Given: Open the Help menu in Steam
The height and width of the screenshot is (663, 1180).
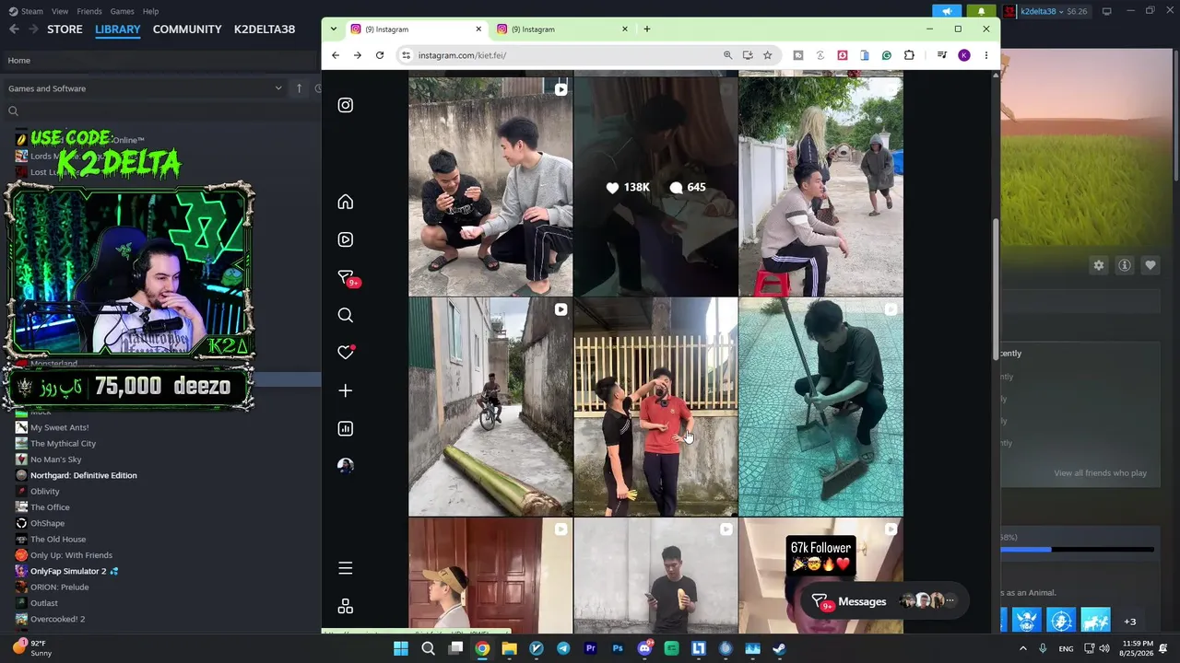Looking at the screenshot, I should pos(150,11).
